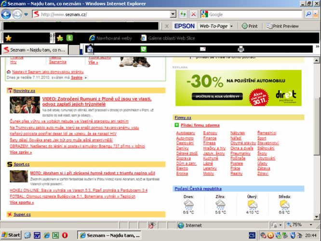Select the Seznam – Najdu tam tab
Viewport: 321px width, 241px height.
coord(35,50)
